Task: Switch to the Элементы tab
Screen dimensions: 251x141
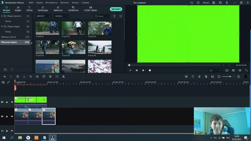Action: 73,9
